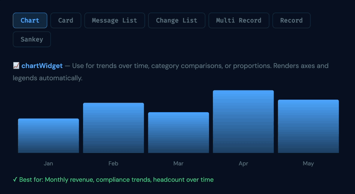Select the March bar in the chart

[x=178, y=133]
